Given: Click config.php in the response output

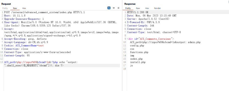Looking at the screenshot, I should 137,45.
